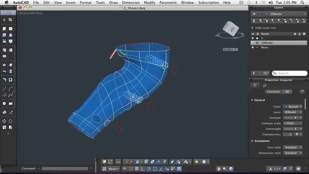The height and width of the screenshot is (174, 309).
Task: Open the Layer 3DModel property dropdown
Action: click(293, 112)
